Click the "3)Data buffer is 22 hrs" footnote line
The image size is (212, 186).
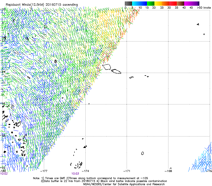click(104, 181)
